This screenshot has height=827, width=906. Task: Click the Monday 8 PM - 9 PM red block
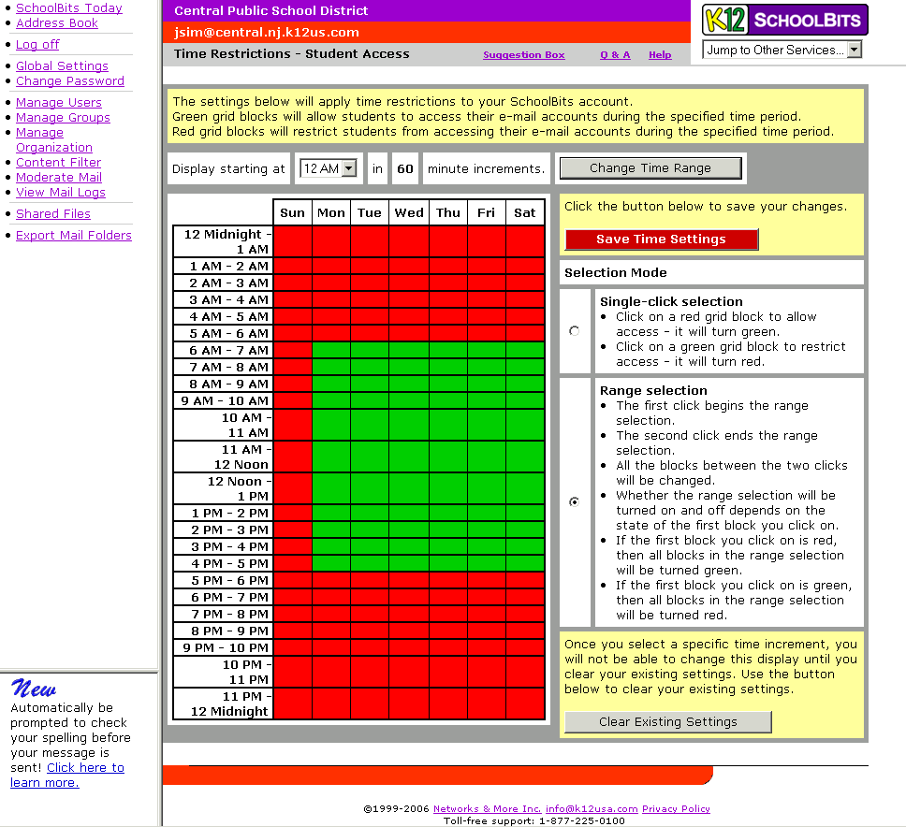click(331, 631)
